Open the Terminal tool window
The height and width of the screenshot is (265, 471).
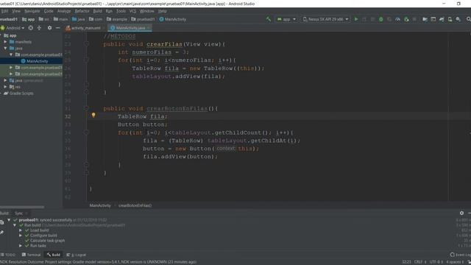[32, 255]
